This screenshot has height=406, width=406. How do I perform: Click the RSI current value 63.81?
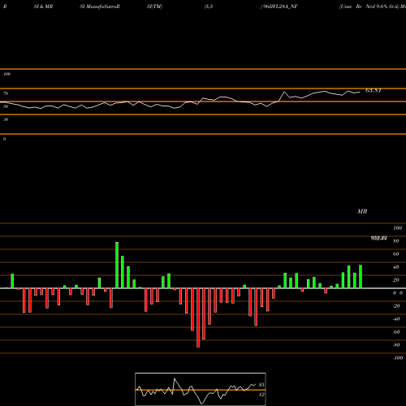(x=374, y=91)
